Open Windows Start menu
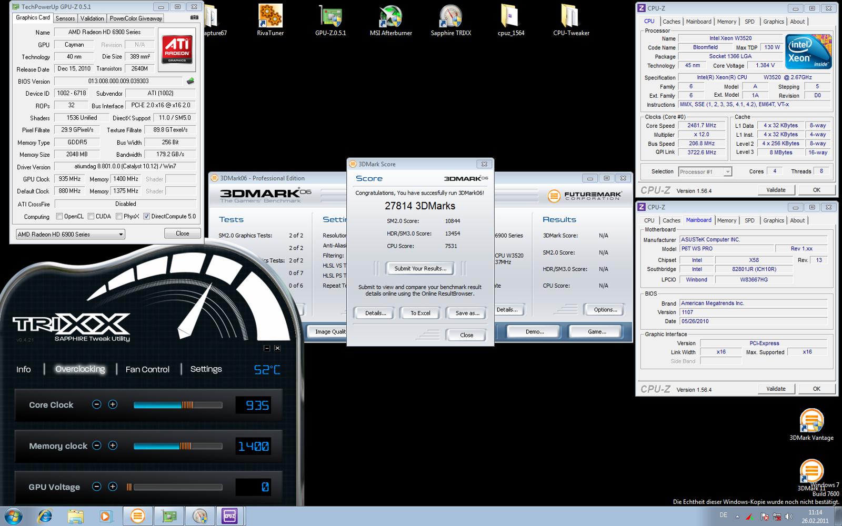The image size is (842, 526). pos(13,517)
